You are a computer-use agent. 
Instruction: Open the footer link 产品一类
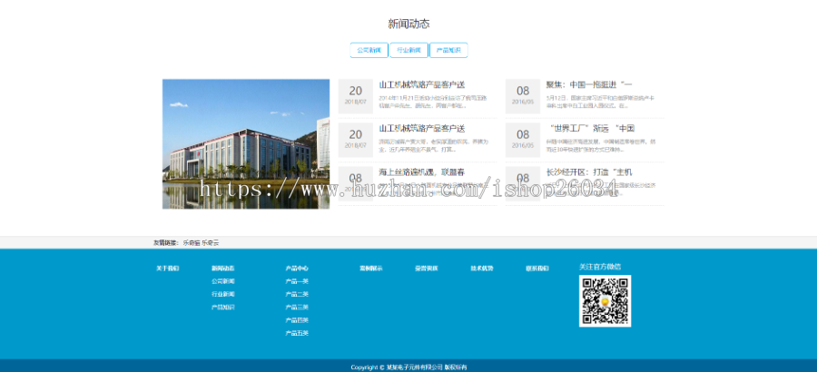tap(297, 281)
